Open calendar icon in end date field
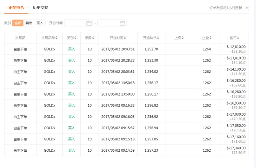 click(122, 23)
